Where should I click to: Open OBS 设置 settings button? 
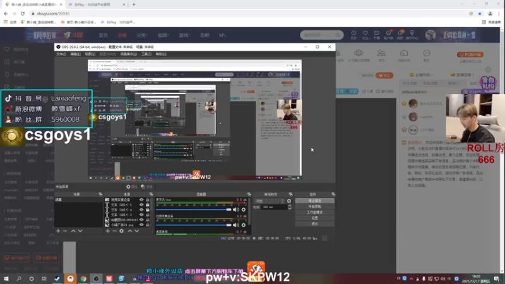314,218
